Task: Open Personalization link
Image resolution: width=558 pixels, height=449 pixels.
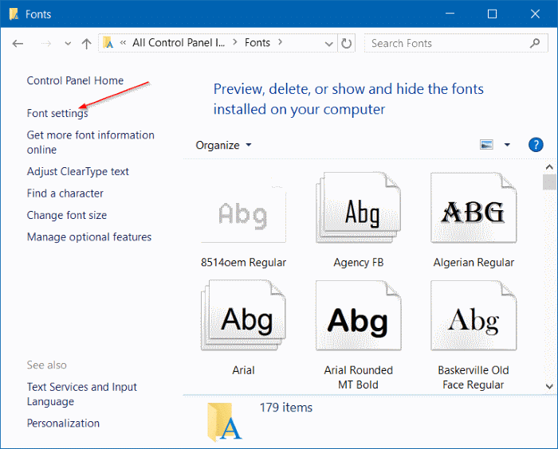Action: (x=63, y=424)
